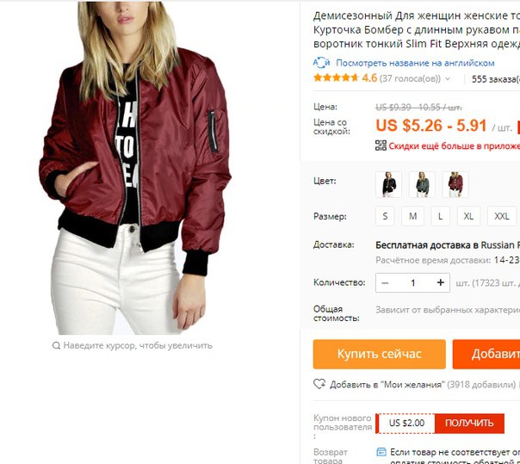Click the translate icon beside English title link
This screenshot has height=464, width=520.
click(x=321, y=62)
